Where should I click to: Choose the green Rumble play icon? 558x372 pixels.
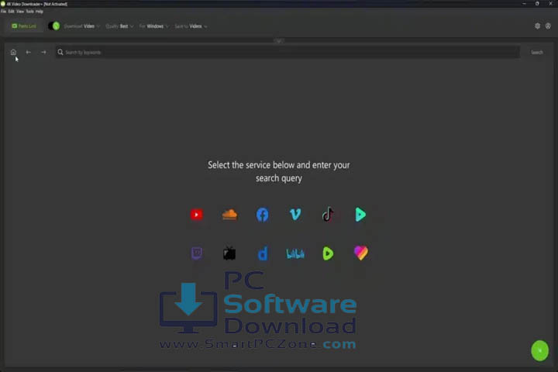point(328,253)
